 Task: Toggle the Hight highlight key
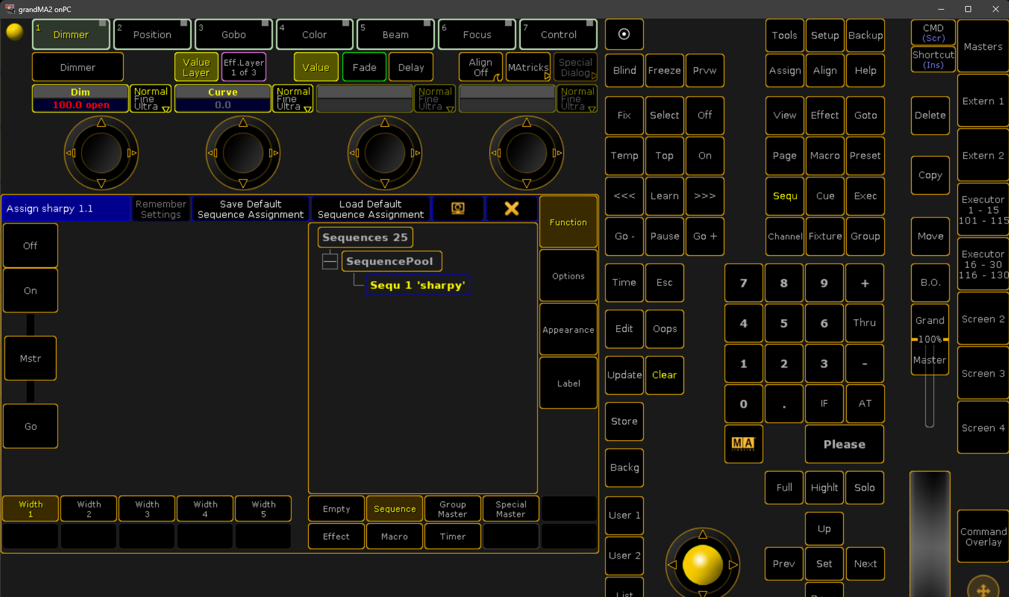[824, 488]
